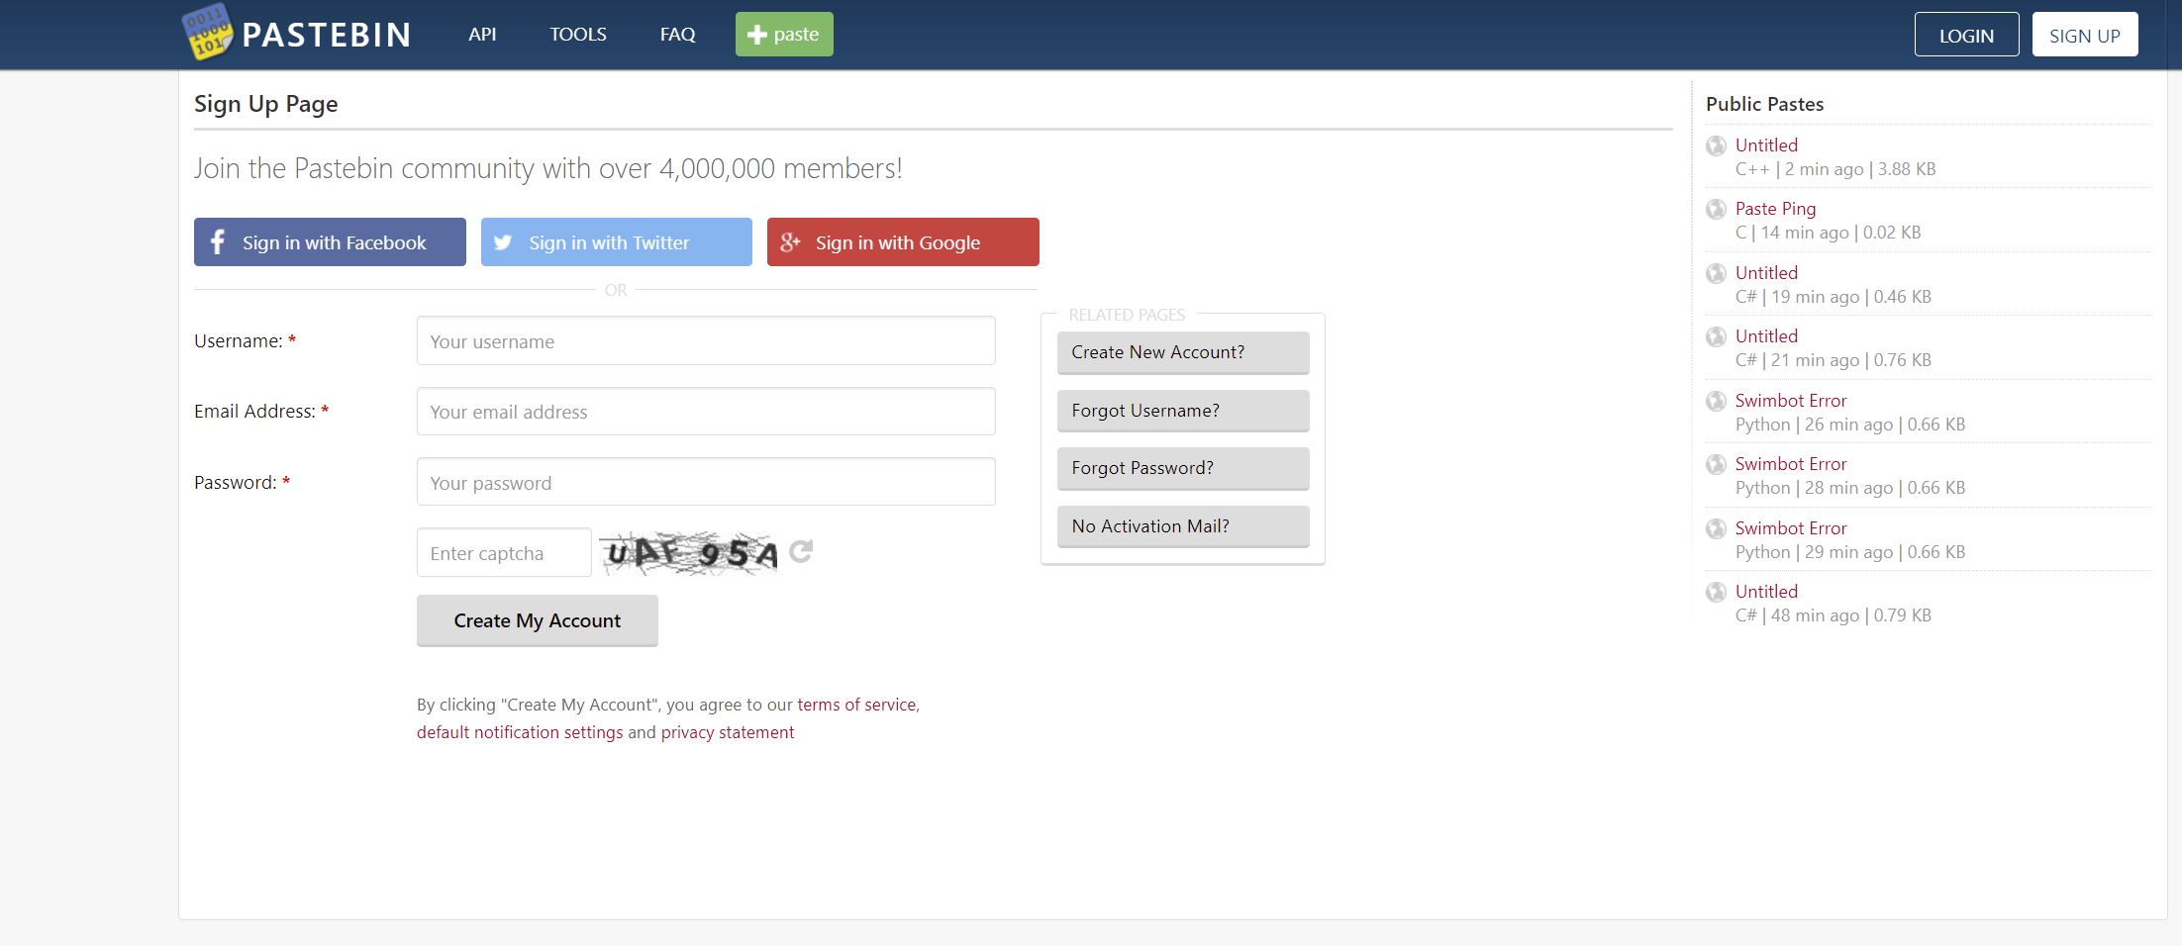Open the privacy statement link

(728, 732)
